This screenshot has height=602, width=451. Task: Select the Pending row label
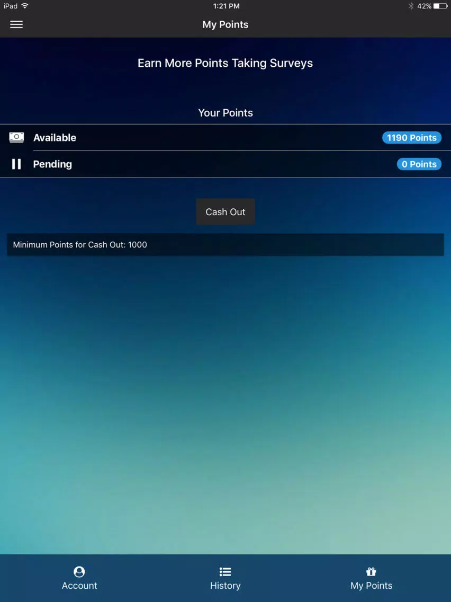[x=52, y=164]
